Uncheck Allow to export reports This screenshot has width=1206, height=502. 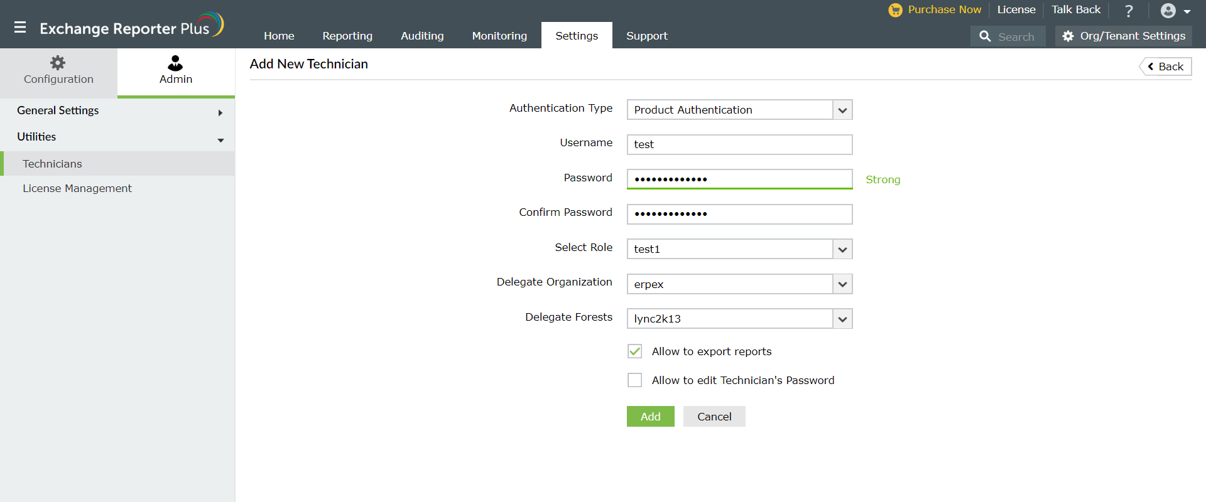point(635,351)
